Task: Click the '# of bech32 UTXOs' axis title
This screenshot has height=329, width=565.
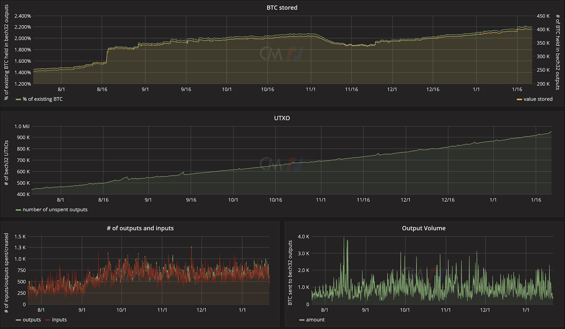Action: click(x=6, y=163)
